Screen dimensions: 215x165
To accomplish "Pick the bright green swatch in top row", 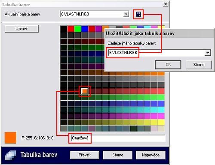I will point(78,29).
